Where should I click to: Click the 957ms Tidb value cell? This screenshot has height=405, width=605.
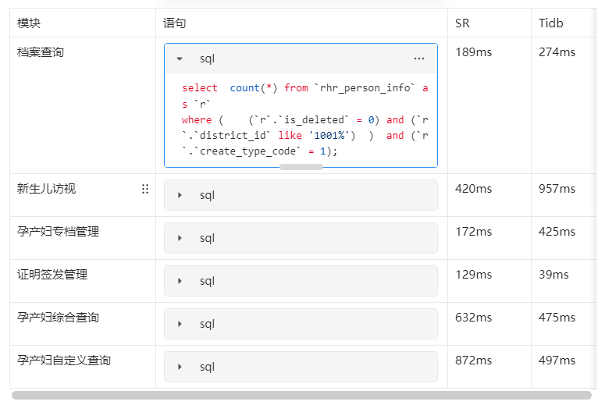point(557,189)
